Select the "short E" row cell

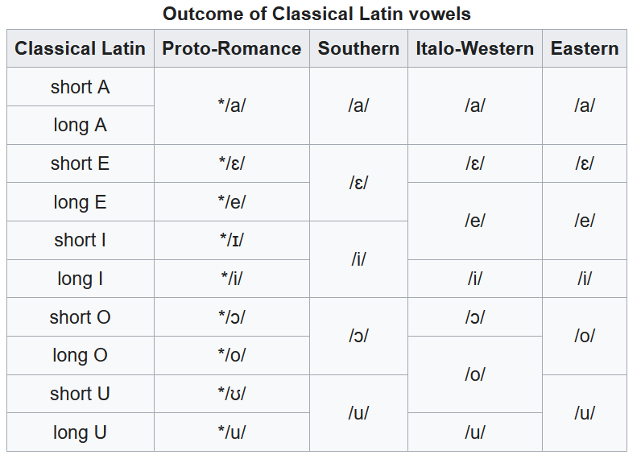[80, 163]
